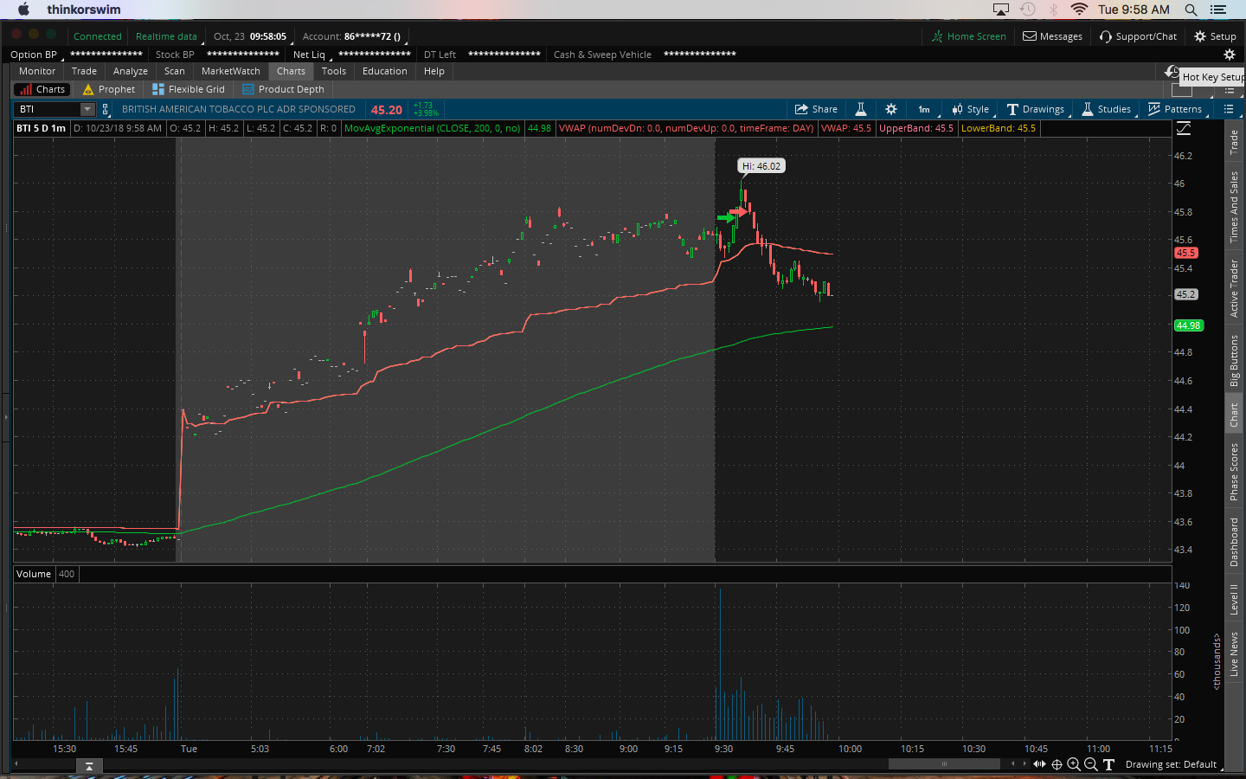Open the Help tab
This screenshot has height=779, width=1246.
point(434,71)
